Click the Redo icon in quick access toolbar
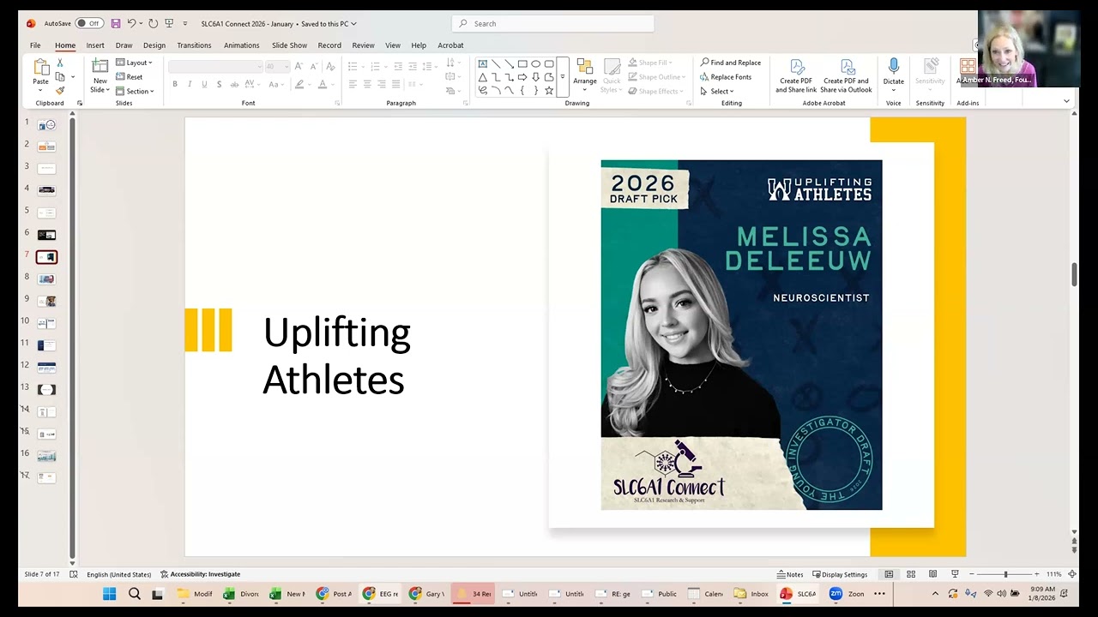Image resolution: width=1098 pixels, height=617 pixels. coord(153,23)
